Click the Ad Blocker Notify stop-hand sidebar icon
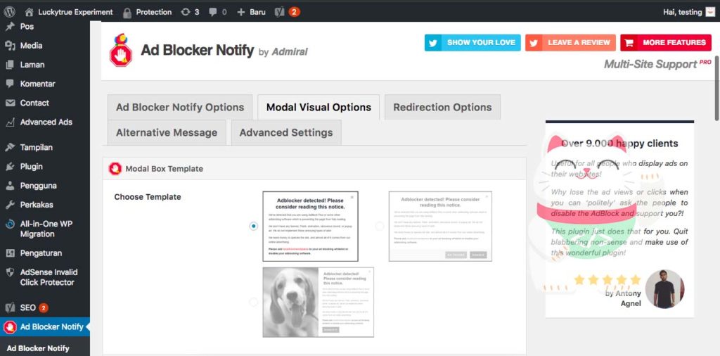The image size is (720, 356). tap(10, 326)
